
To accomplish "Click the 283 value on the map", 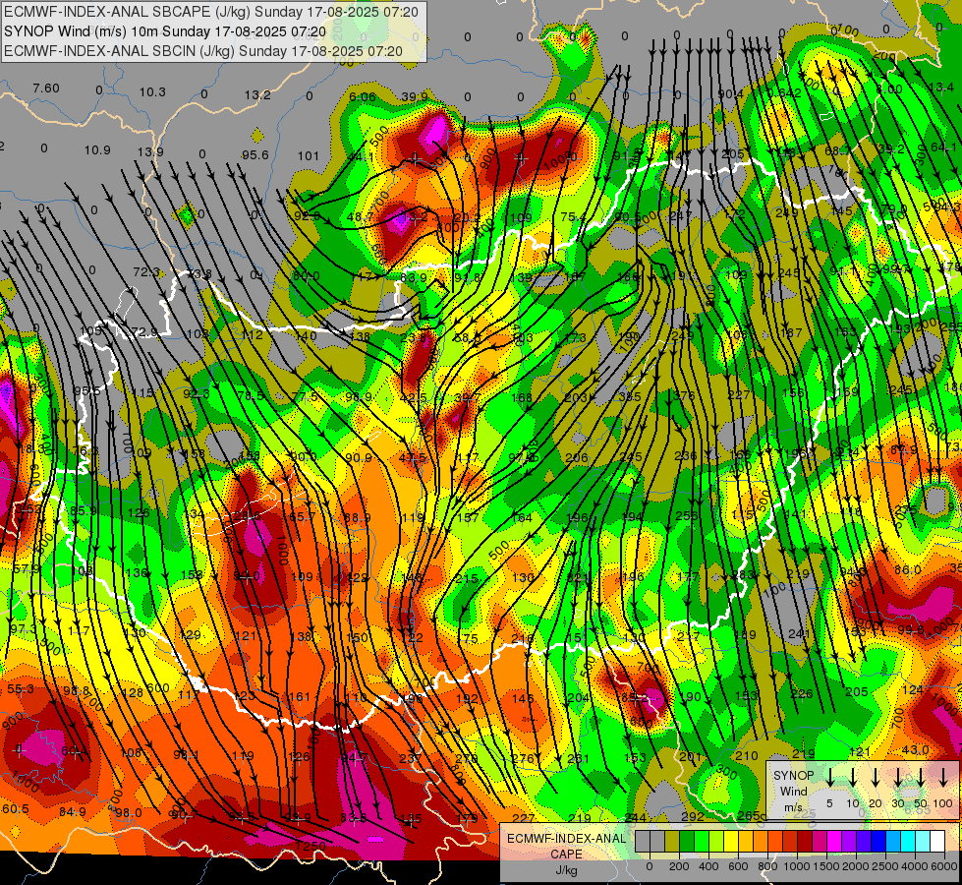I will click(744, 575).
